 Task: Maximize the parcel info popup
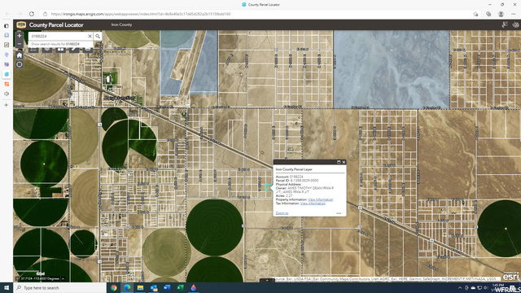tap(339, 162)
